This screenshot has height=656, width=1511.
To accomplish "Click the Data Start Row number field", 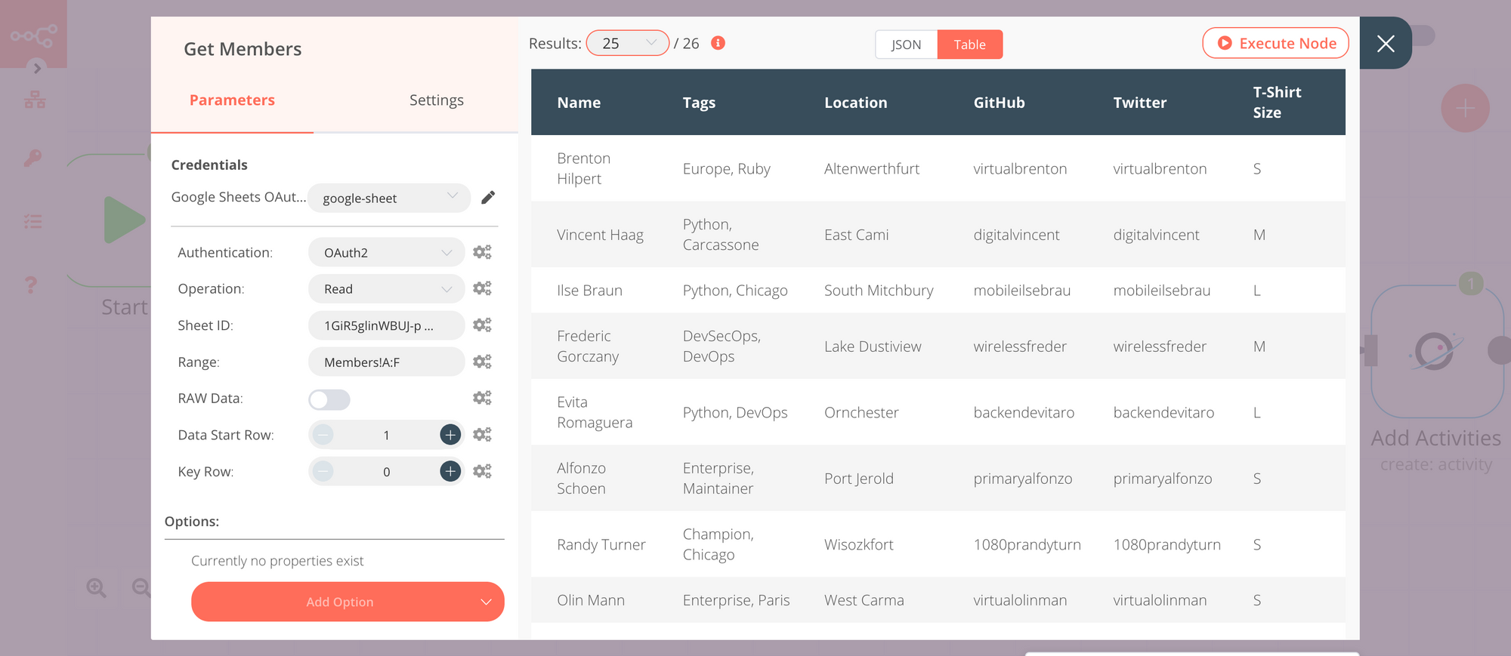I will (x=386, y=435).
